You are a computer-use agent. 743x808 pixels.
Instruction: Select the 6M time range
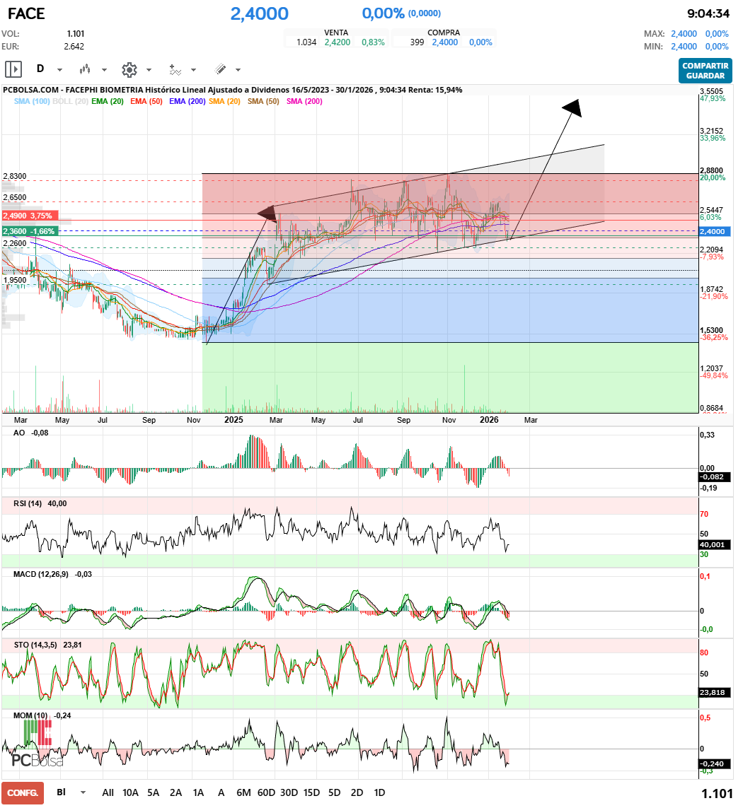(x=243, y=792)
